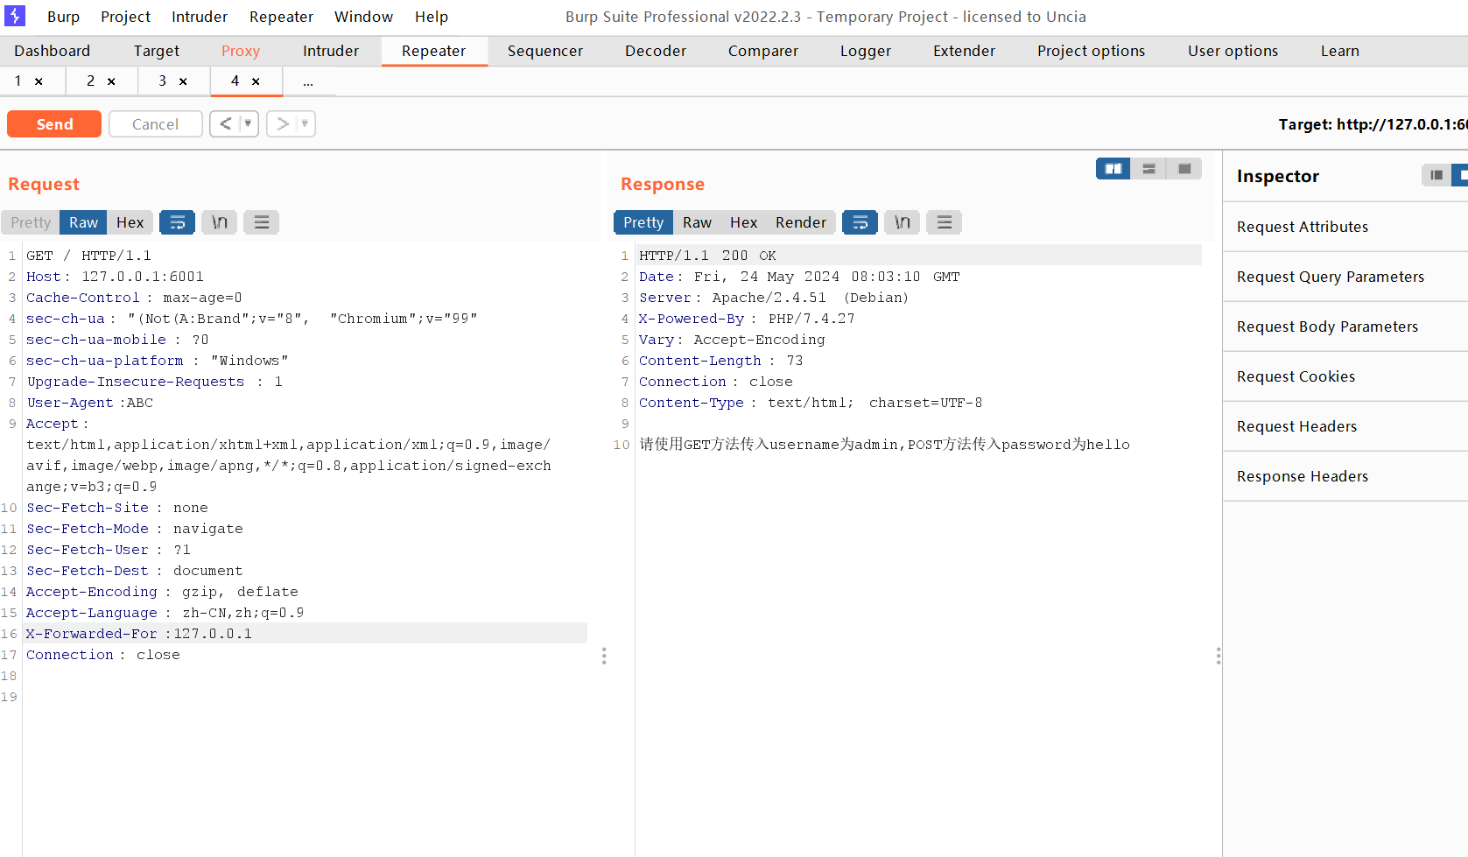The height and width of the screenshot is (857, 1468).
Task: Open the Window menu
Action: point(363,17)
